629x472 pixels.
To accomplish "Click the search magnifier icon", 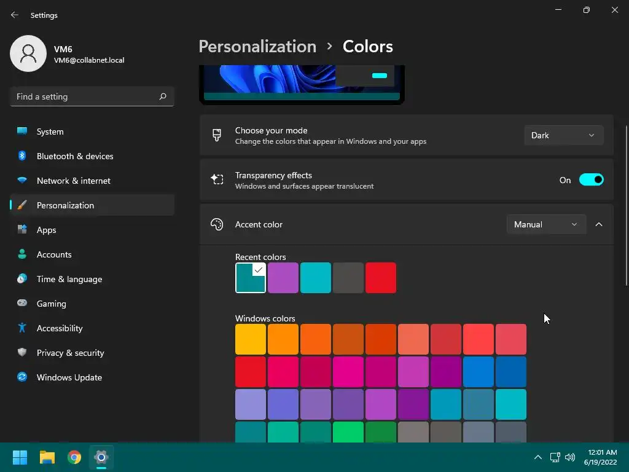I will click(x=162, y=96).
